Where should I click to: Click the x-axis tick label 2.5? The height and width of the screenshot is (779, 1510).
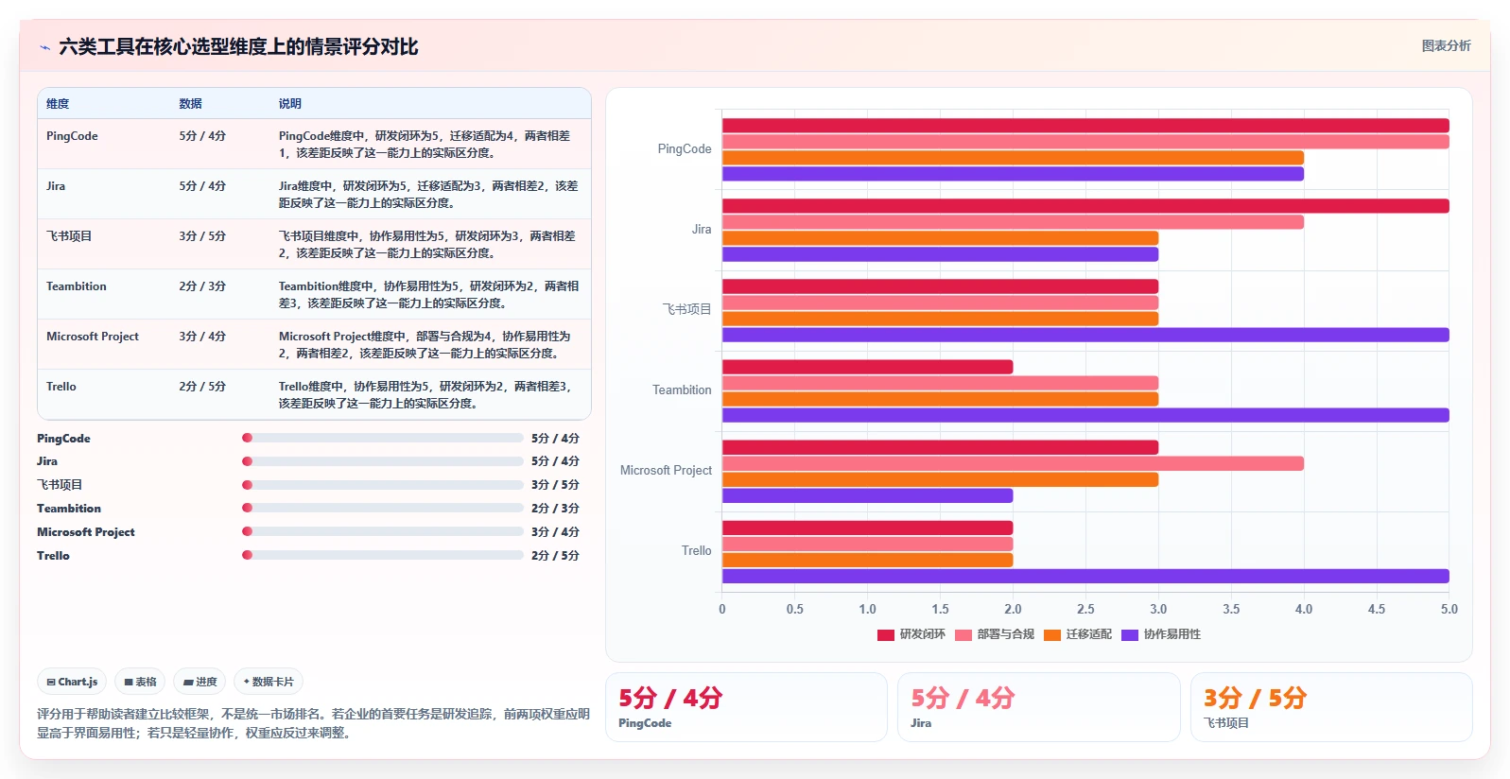pyautogui.click(x=1085, y=610)
